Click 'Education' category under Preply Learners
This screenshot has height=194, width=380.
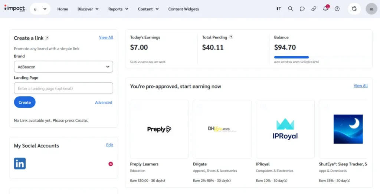[x=138, y=171]
